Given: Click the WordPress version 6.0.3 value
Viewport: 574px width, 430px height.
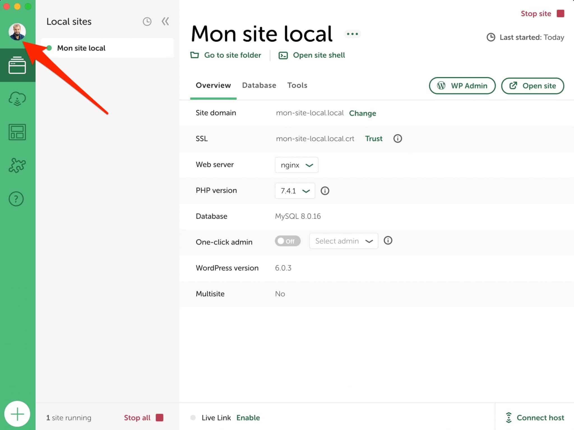Looking at the screenshot, I should pos(283,268).
